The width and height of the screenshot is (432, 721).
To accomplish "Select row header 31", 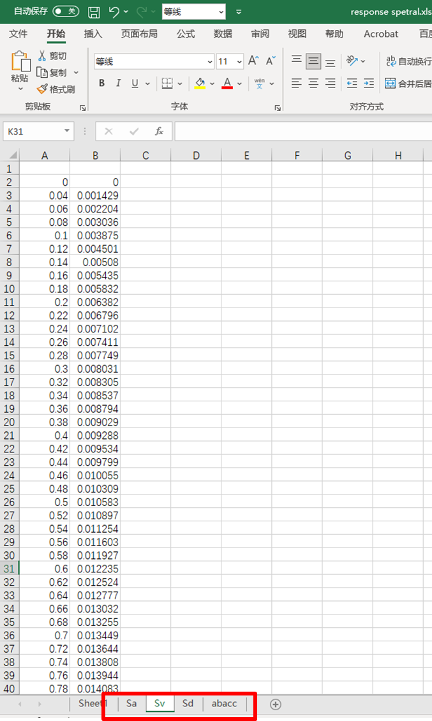I will 9,569.
